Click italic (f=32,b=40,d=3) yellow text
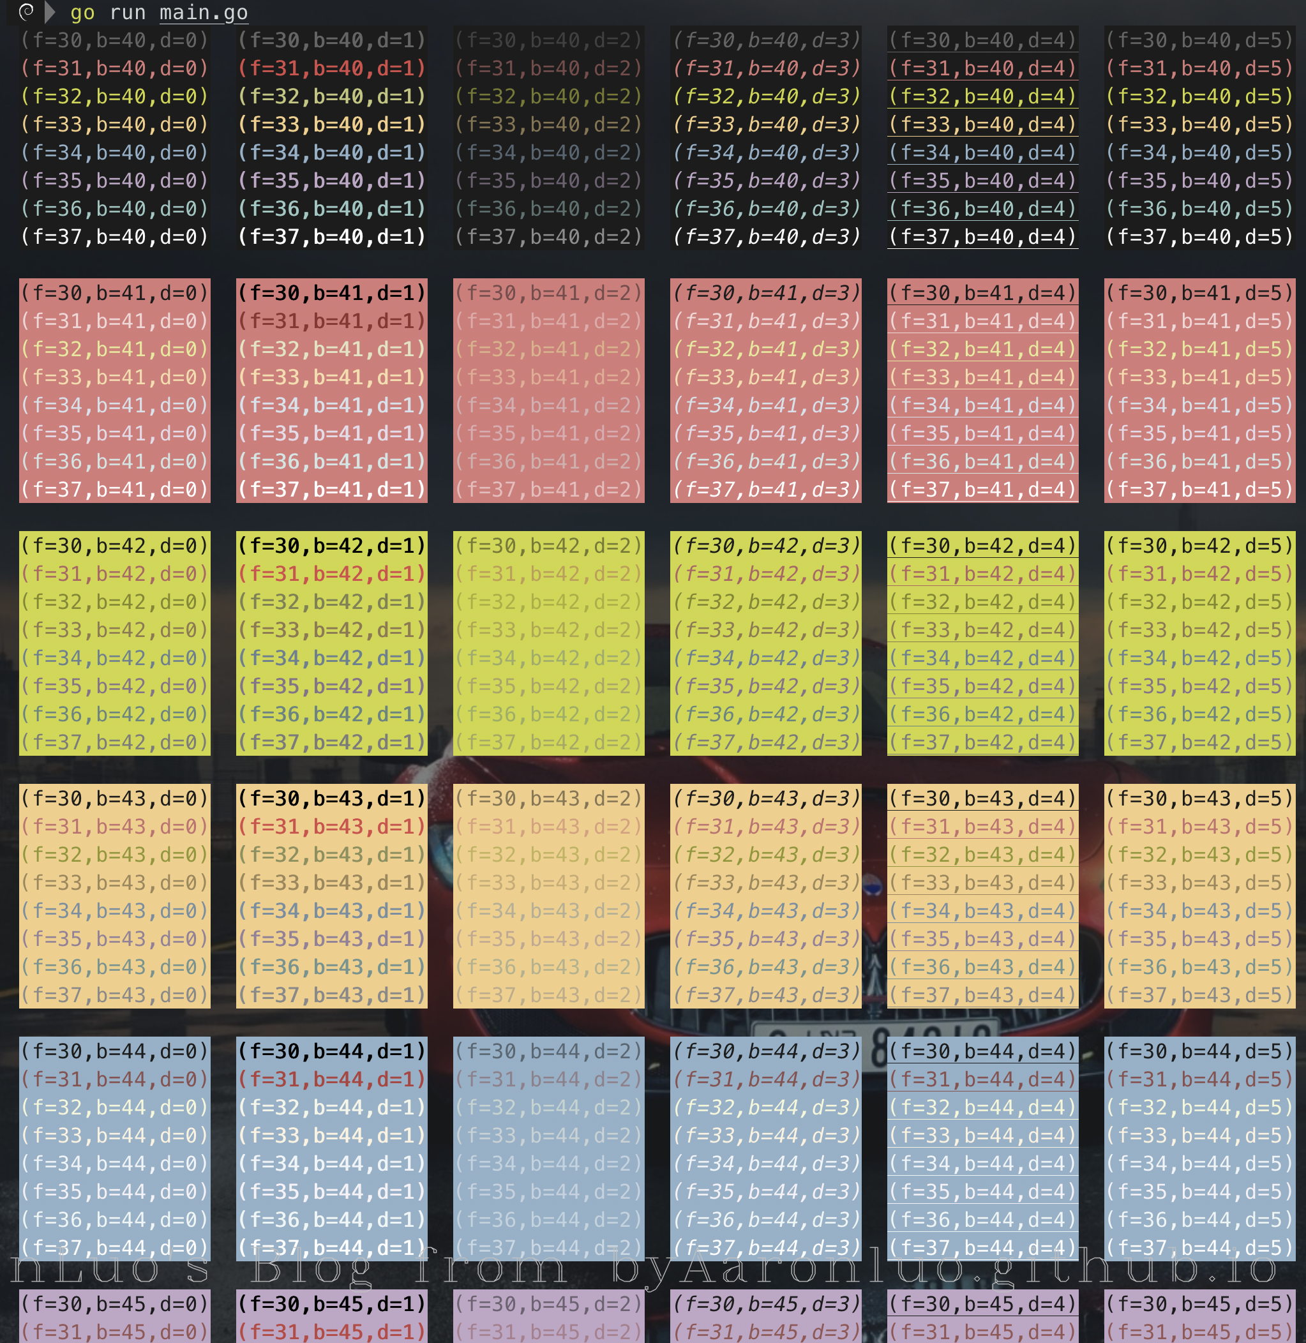The image size is (1306, 1343). coord(765,96)
